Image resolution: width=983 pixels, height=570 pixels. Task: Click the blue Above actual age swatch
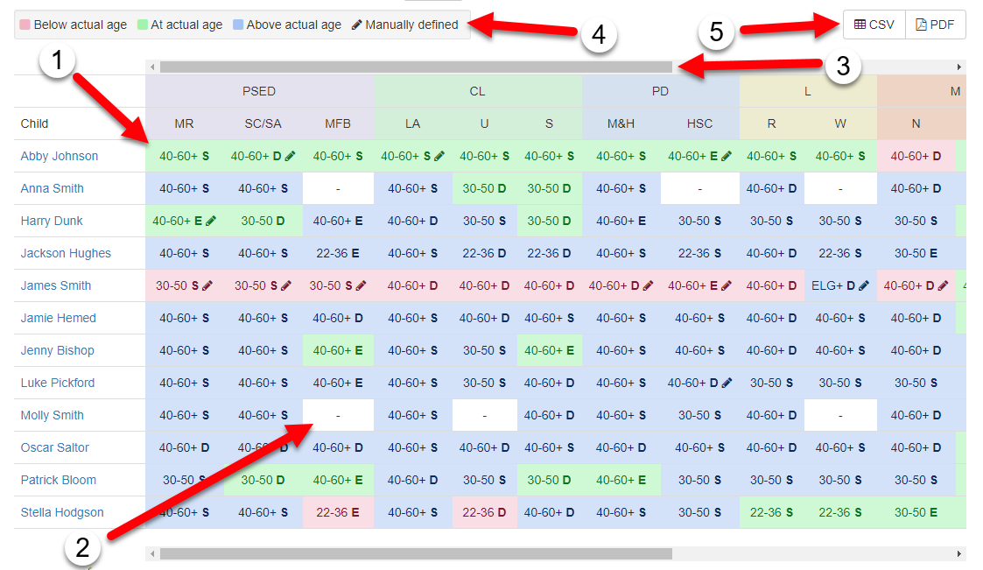point(238,25)
